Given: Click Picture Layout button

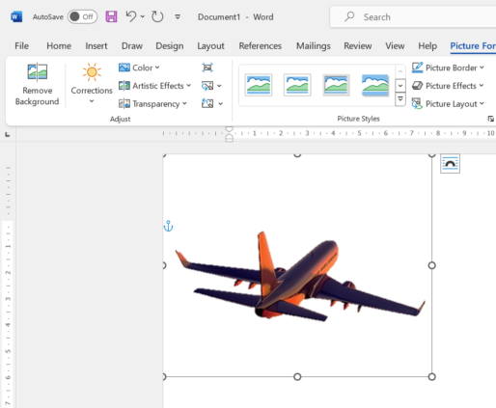Looking at the screenshot, I should pyautogui.click(x=448, y=103).
